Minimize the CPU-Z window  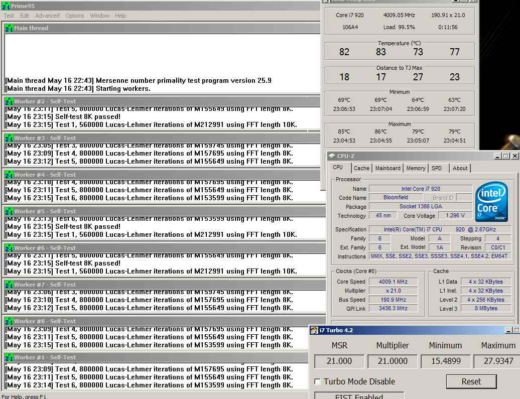(497, 156)
